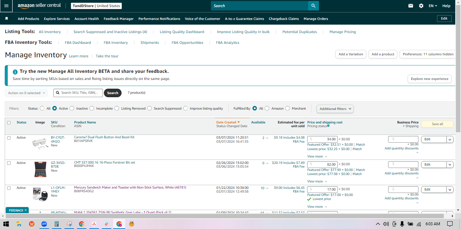Screen dimensions: 461x229
Task: Open Zoom from taskbar
Action: point(44,224)
